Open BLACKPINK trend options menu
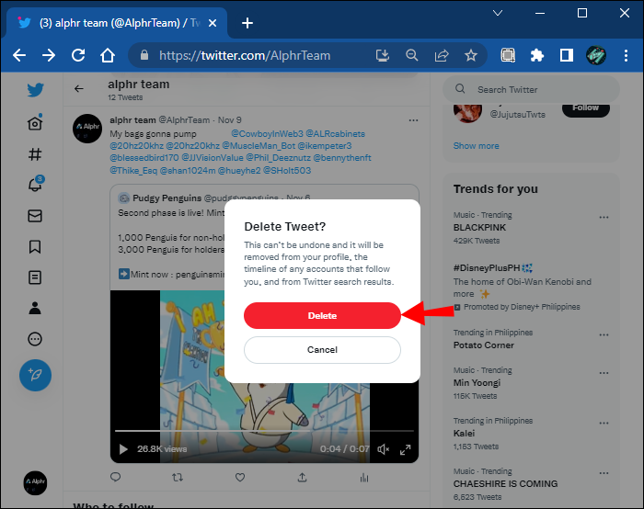The height and width of the screenshot is (509, 644). coord(604,218)
